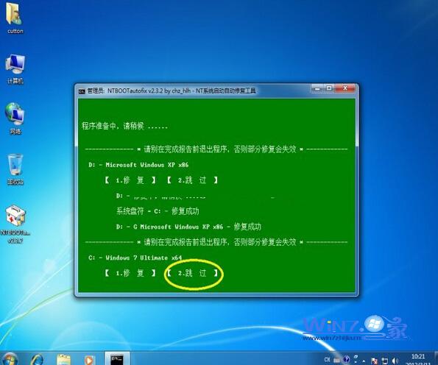Launch Windows Media Player from taskbar
Screen dimensions: 438x365
pyautogui.click(x=89, y=360)
